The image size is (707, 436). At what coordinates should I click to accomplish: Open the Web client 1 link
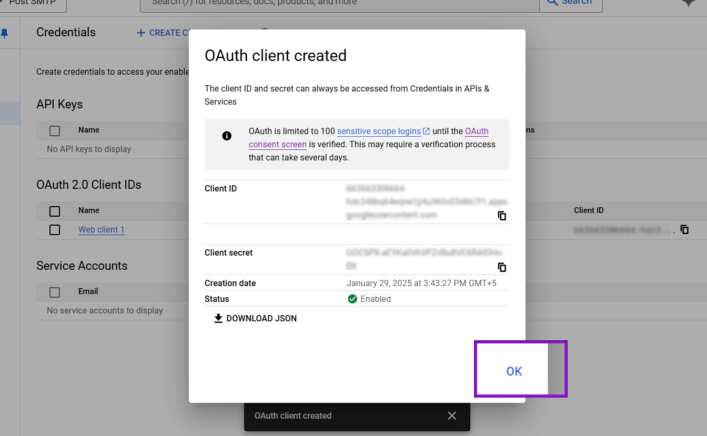101,229
